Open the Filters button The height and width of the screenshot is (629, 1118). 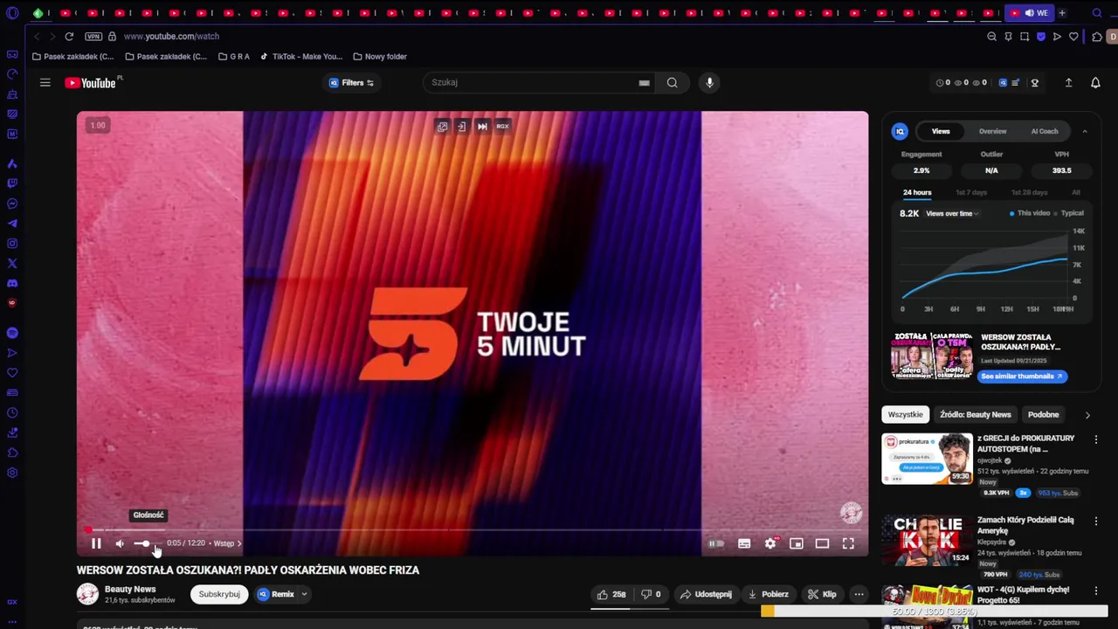tap(352, 83)
